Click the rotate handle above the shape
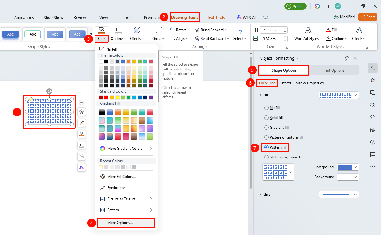 pyautogui.click(x=49, y=91)
